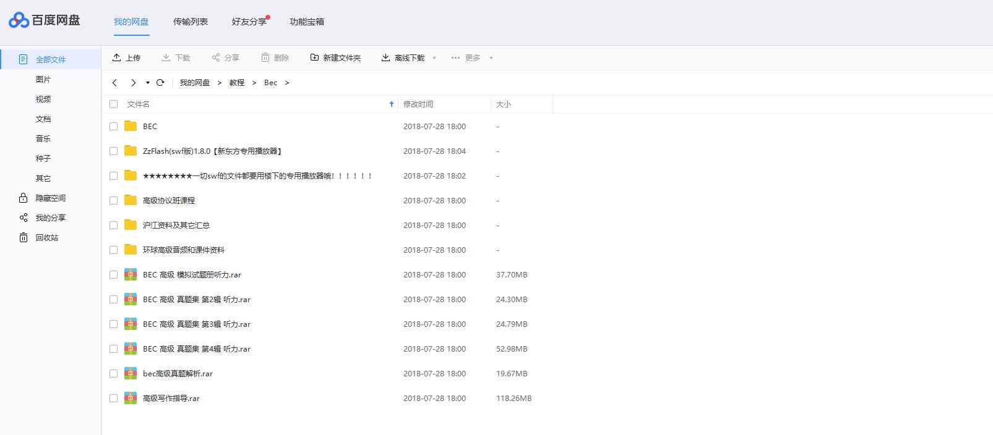This screenshot has height=435, width=993.
Task: Click size value 52.98MB
Action: pyautogui.click(x=512, y=349)
